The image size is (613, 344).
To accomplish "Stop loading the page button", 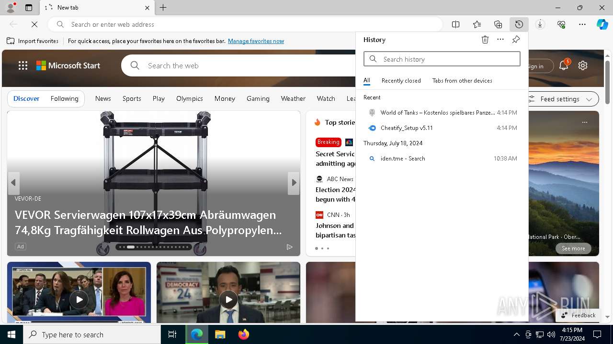I will (34, 24).
